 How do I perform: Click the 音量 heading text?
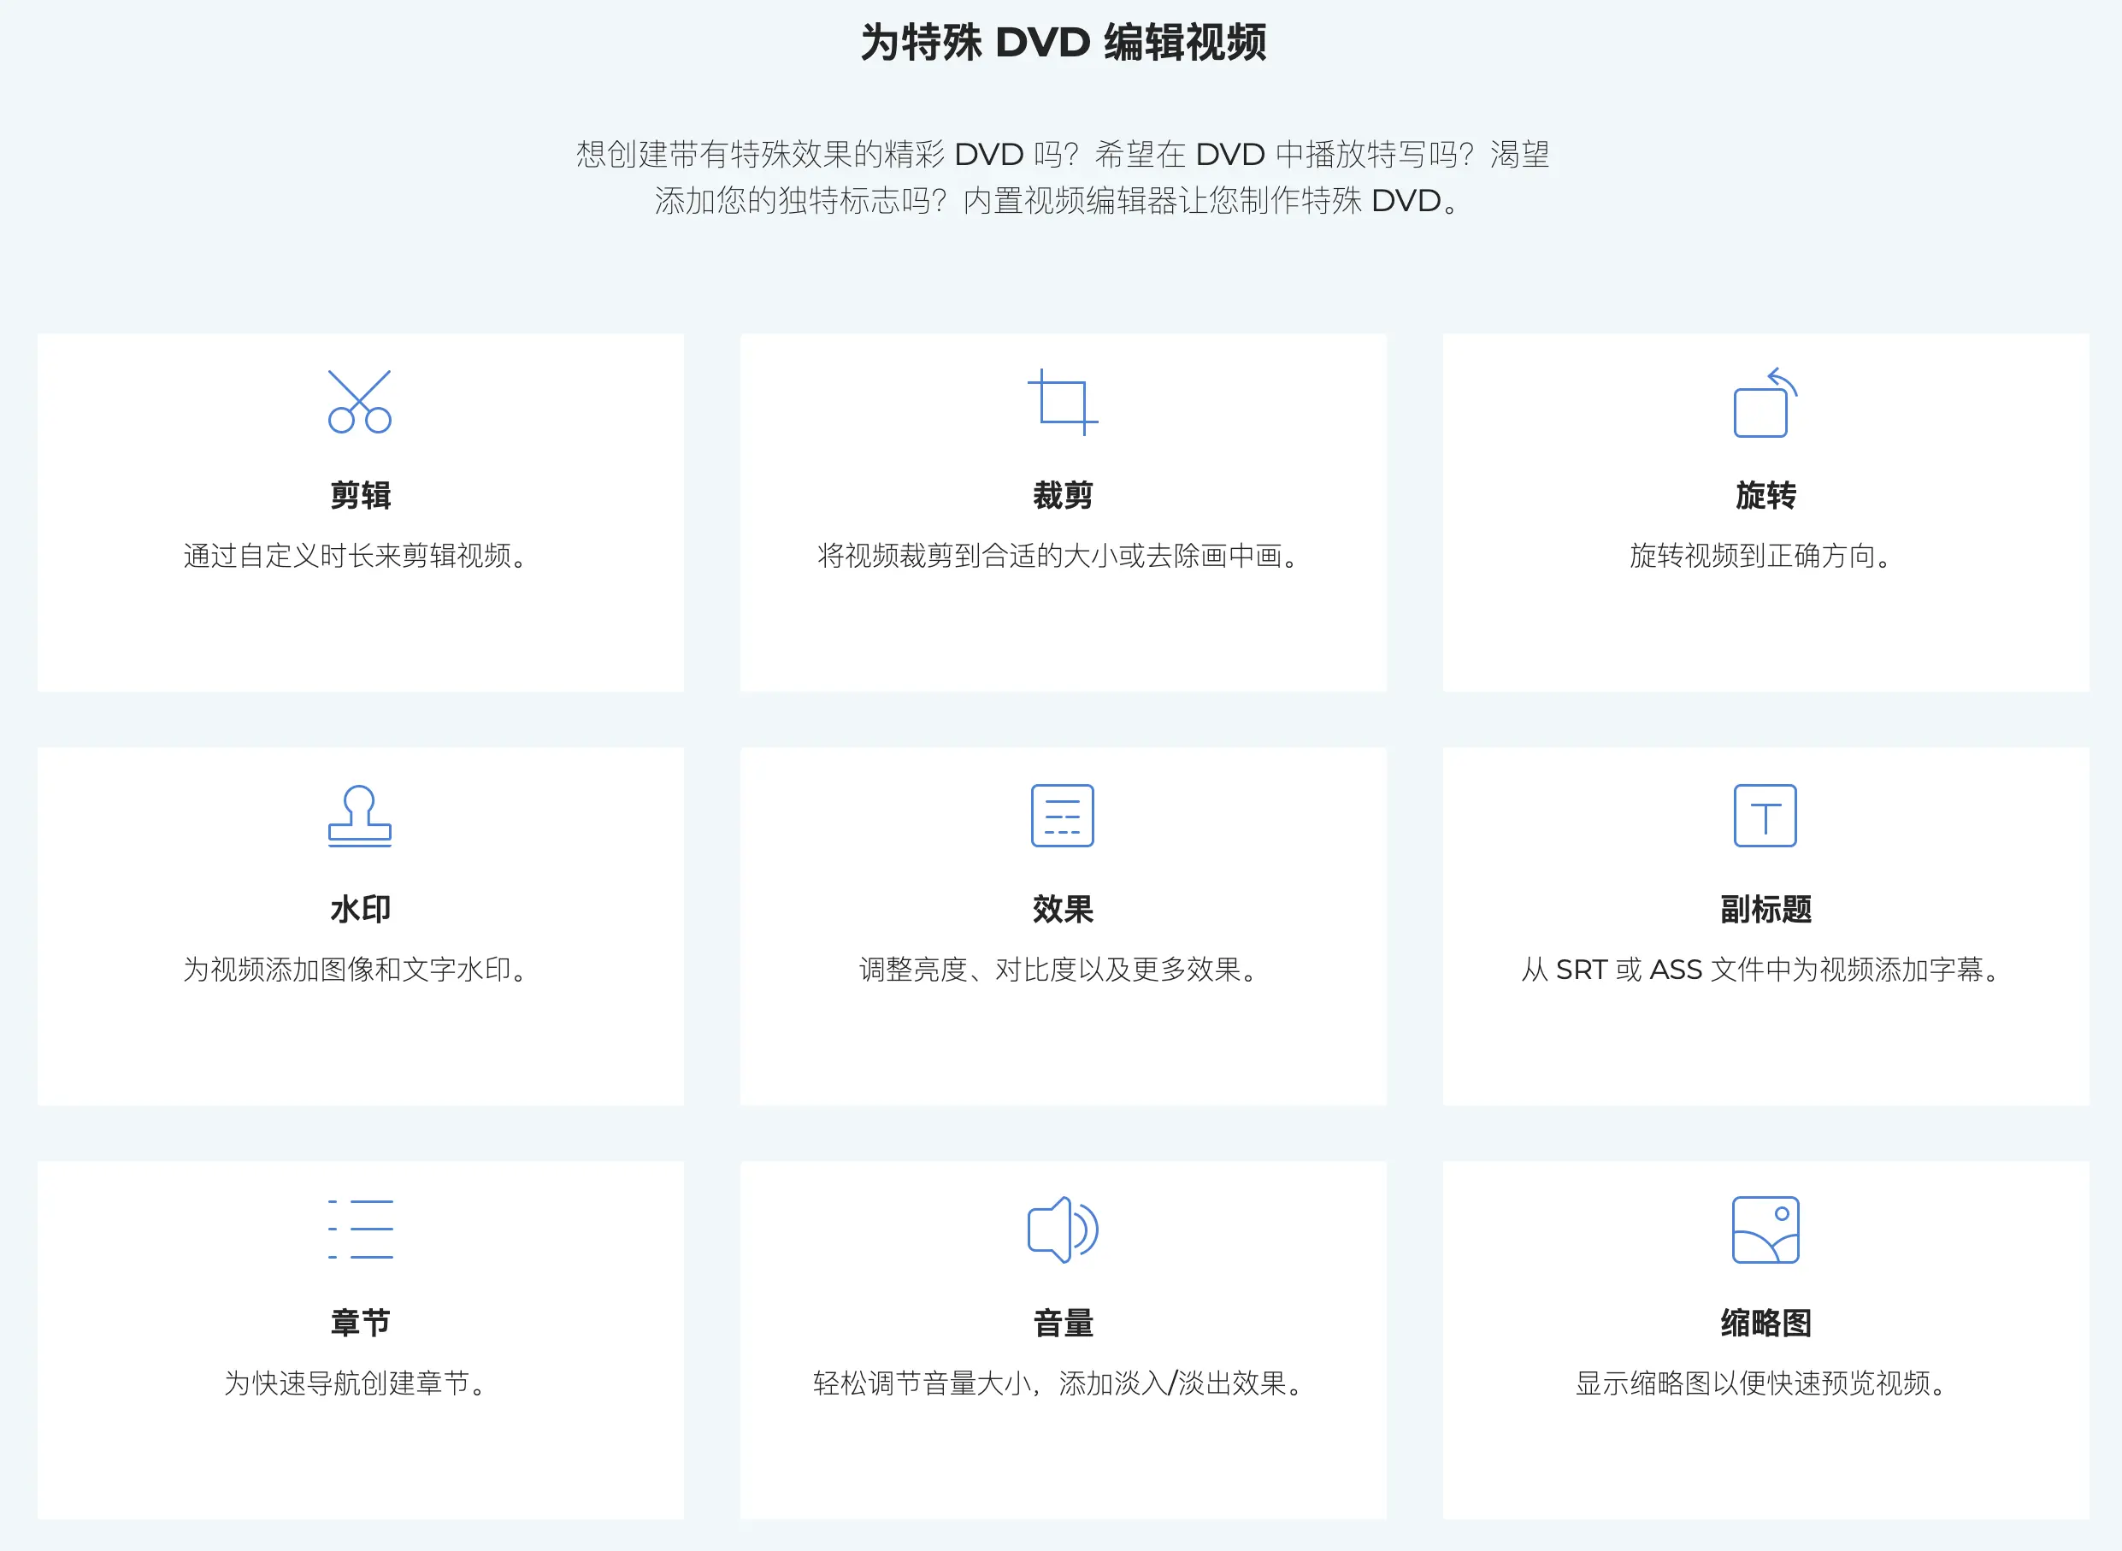click(1063, 1323)
